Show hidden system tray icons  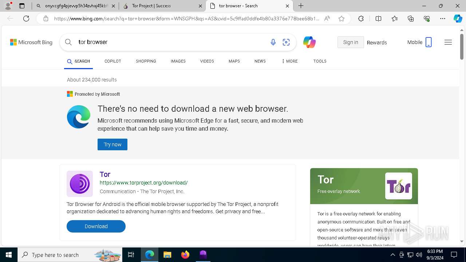392,255
